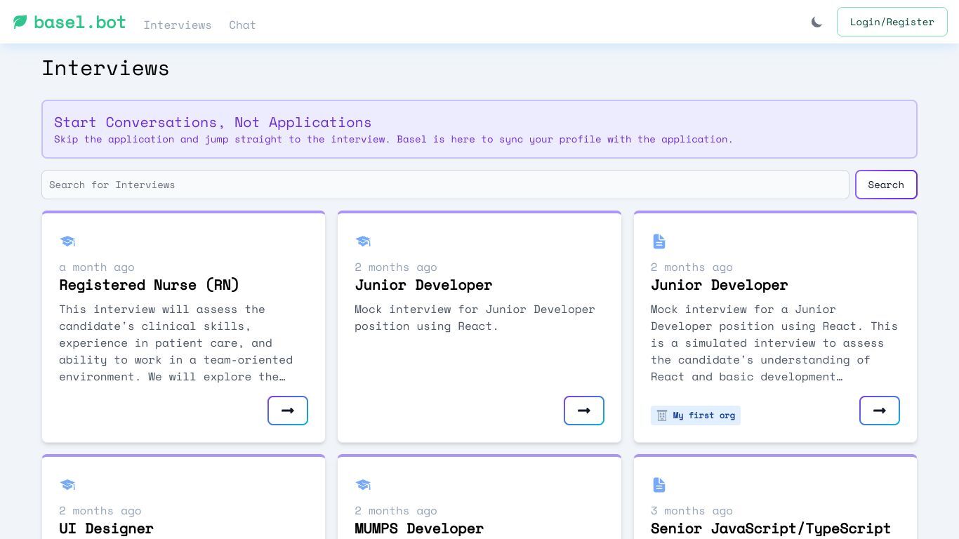Click the Interviews page heading
Screen dimensions: 959x539
click(x=105, y=68)
